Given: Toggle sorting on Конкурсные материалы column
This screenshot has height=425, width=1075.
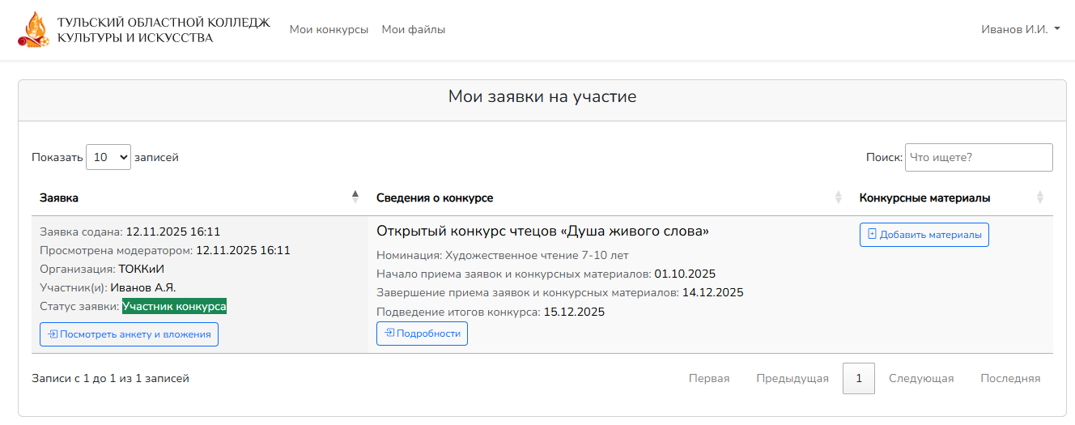Looking at the screenshot, I should click(1039, 197).
